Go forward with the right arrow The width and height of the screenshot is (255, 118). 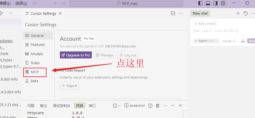tap(63, 3)
